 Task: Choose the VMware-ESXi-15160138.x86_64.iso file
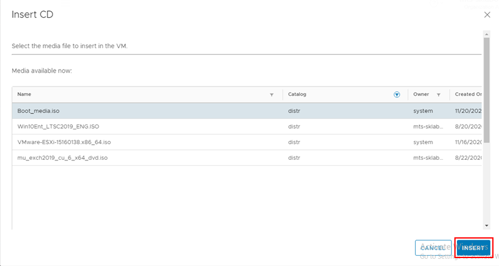pos(64,142)
